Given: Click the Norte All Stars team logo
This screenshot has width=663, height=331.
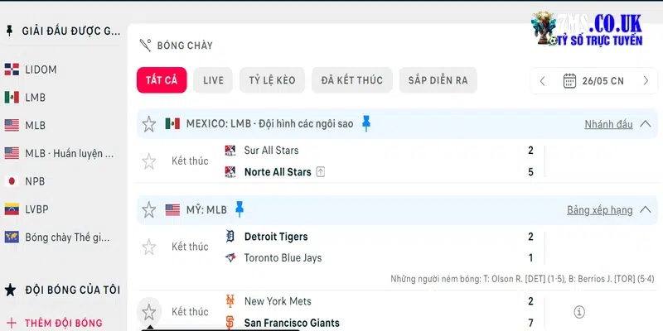Looking at the screenshot, I should (x=230, y=172).
